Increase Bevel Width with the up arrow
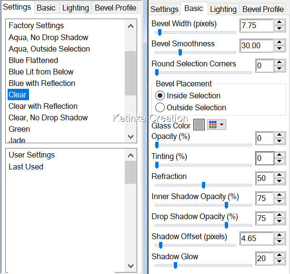Image resolution: width=290 pixels, height=274 pixels. click(280, 22)
